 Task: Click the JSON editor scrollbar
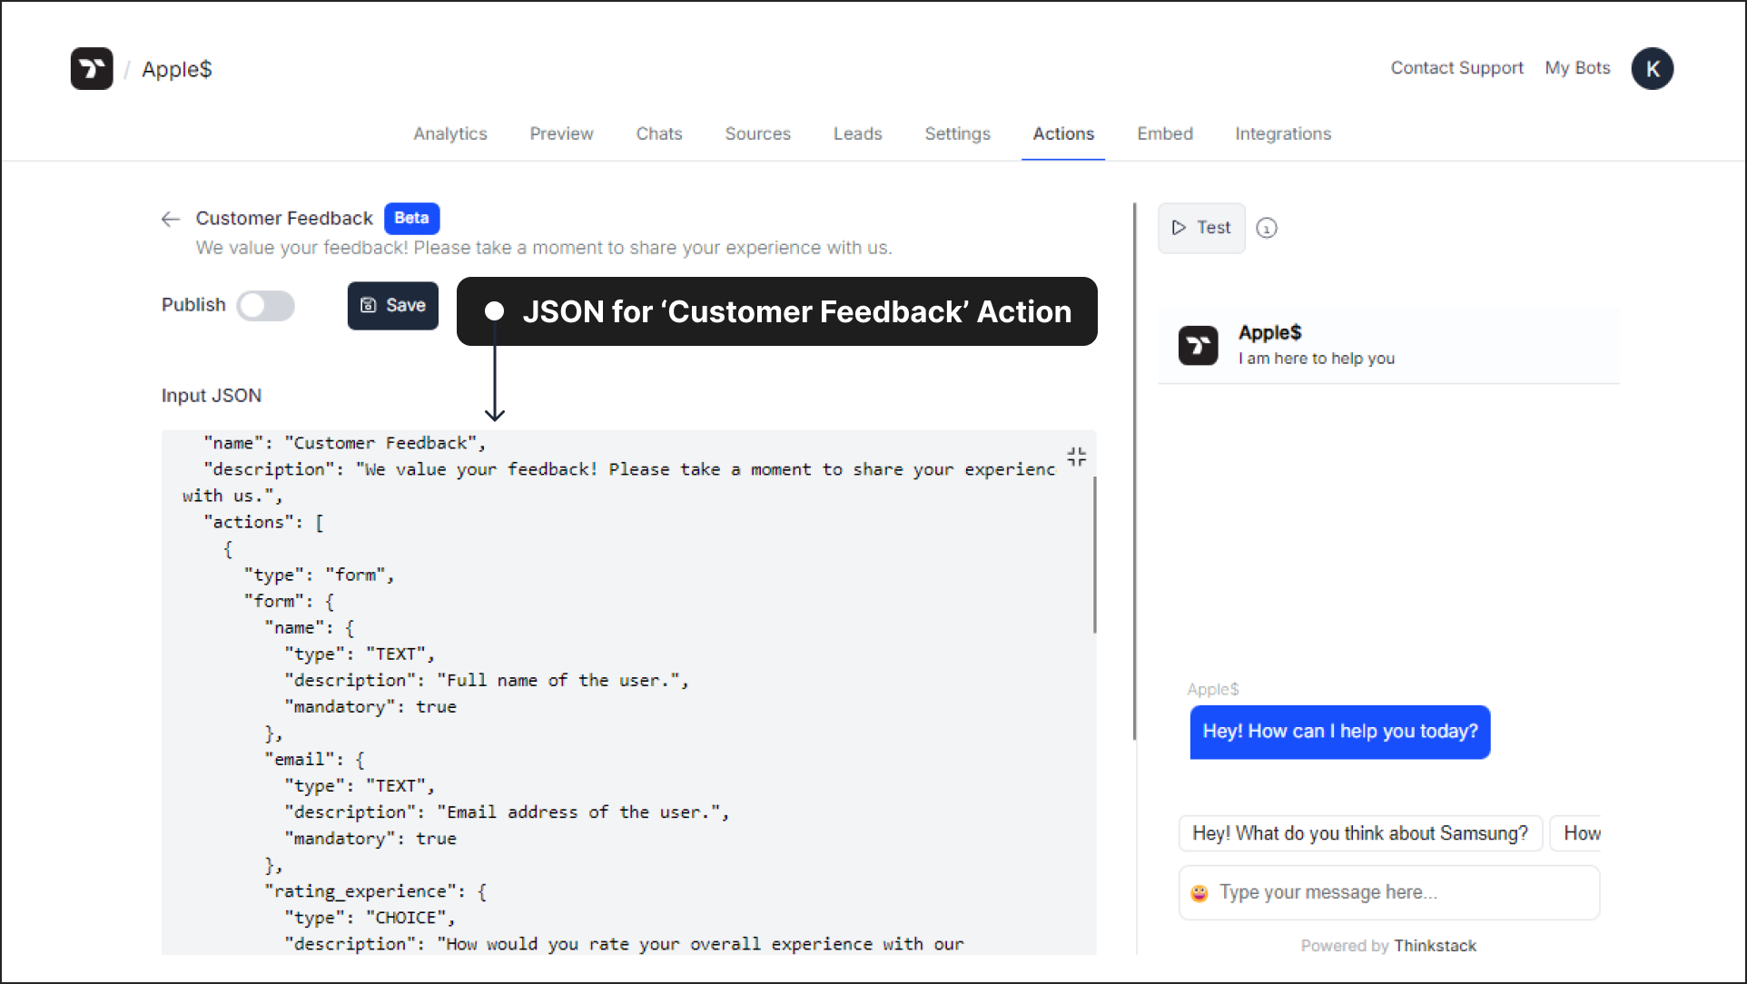tap(1094, 554)
